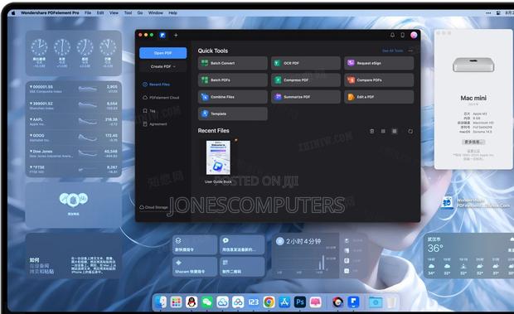Add a new tab with the plus button
Viewport: 514px width, 314px height.
pos(176,35)
